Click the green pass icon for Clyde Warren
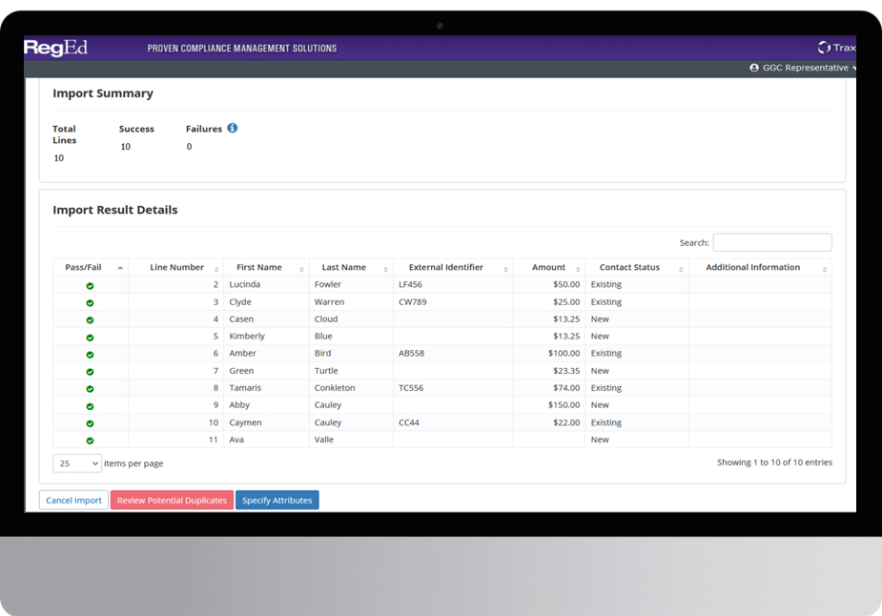 tap(90, 302)
